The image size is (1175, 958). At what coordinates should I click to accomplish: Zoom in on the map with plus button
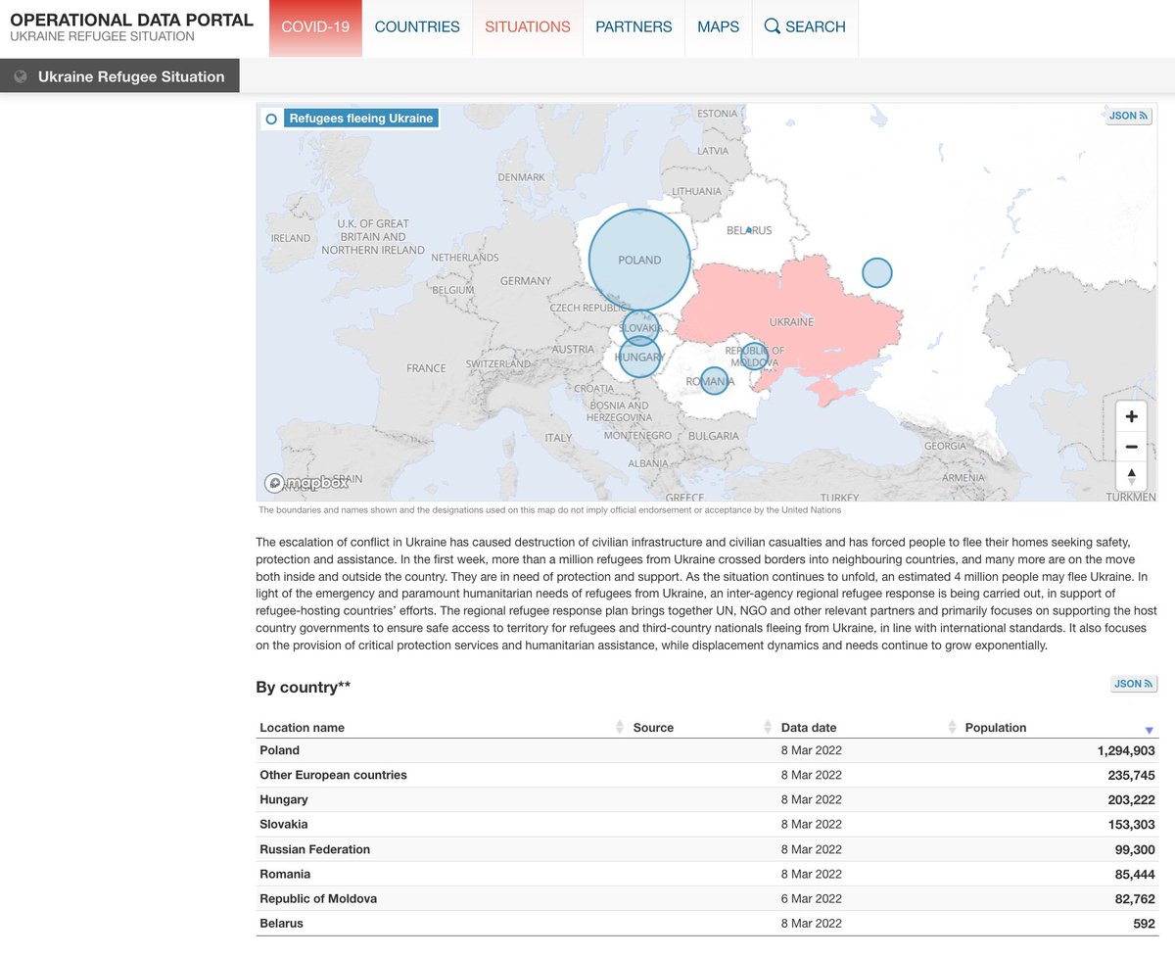click(x=1131, y=416)
